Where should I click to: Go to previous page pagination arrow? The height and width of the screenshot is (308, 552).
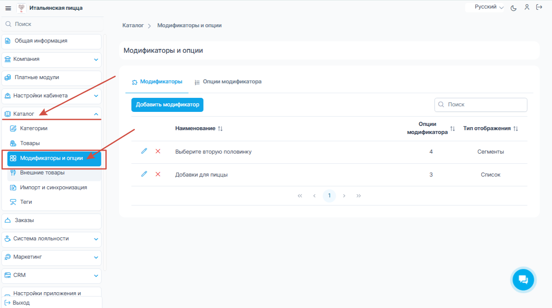[314, 196]
